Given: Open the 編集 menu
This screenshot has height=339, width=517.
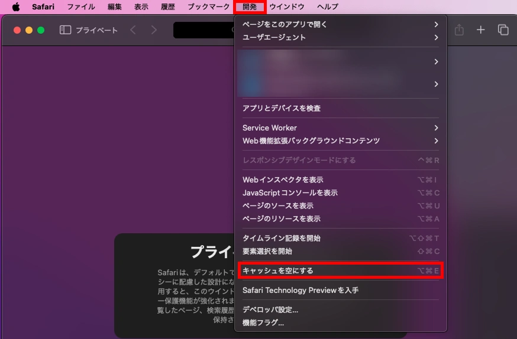Looking at the screenshot, I should click(114, 6).
